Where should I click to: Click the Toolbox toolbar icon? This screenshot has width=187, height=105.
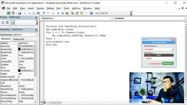click(x=86, y=13)
